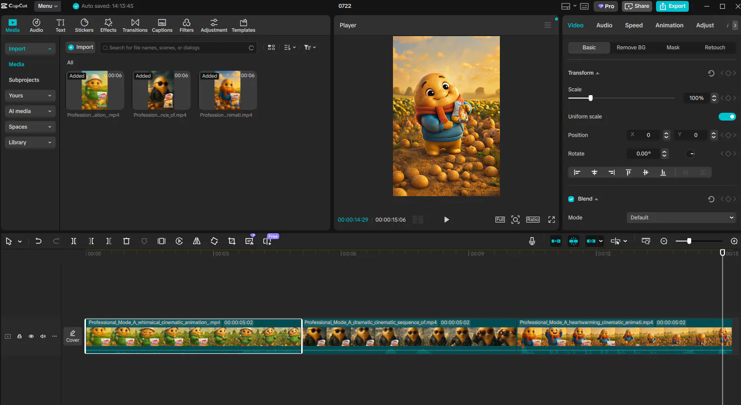Uncheck the Blend checkbox

[x=571, y=199]
